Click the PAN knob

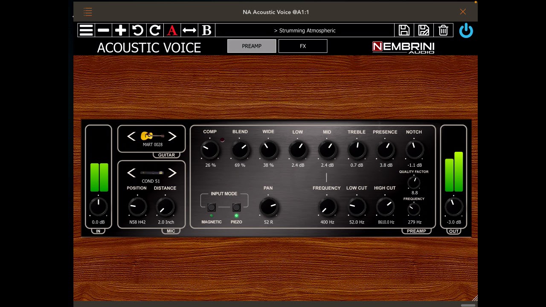pos(268,207)
